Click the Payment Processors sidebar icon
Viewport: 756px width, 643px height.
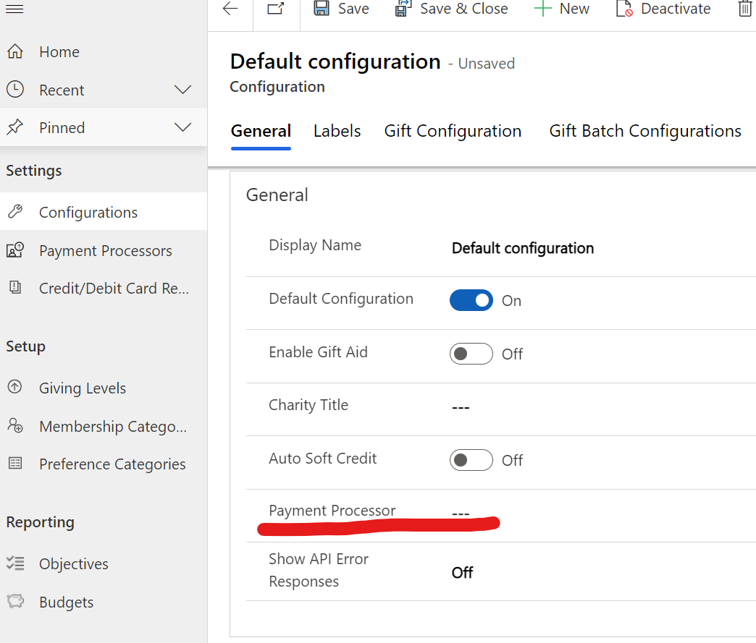pyautogui.click(x=14, y=251)
